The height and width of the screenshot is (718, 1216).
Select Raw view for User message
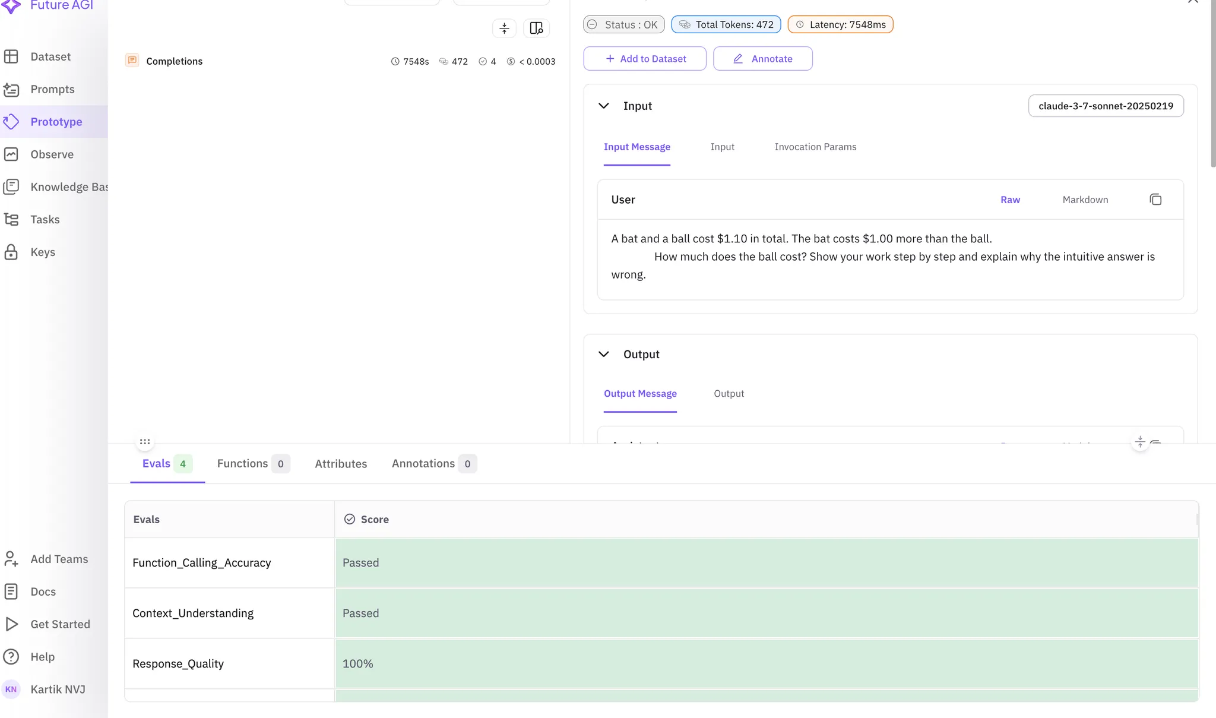[x=1010, y=200]
